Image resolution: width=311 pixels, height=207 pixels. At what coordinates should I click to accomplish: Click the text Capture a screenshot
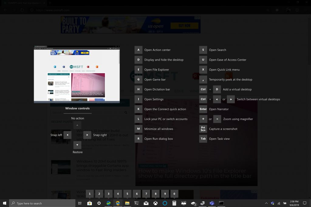[x=223, y=129]
